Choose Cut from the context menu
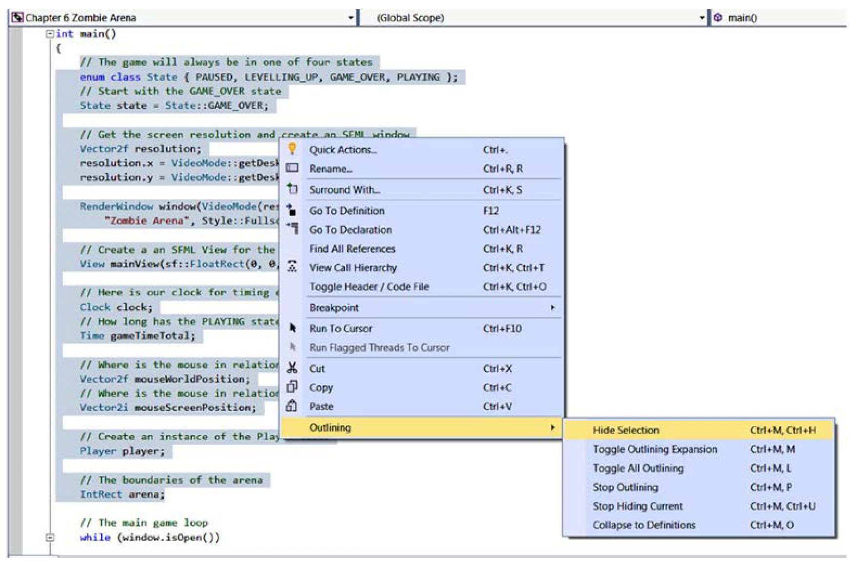Viewport: 856px width, 565px height. pos(423,368)
